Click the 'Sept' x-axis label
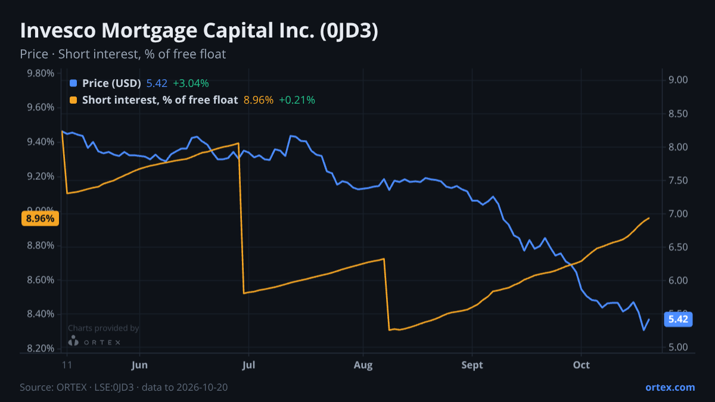 [x=472, y=364]
